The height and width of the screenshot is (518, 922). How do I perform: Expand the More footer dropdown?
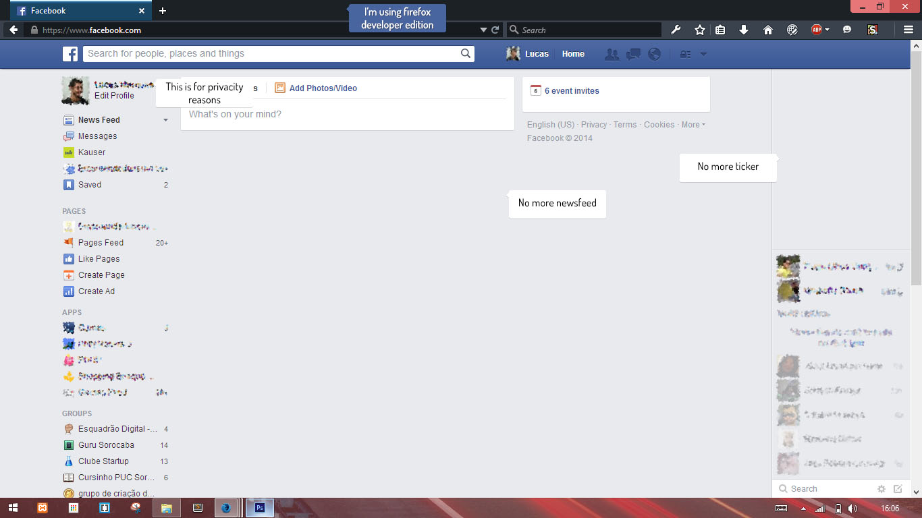tap(693, 125)
